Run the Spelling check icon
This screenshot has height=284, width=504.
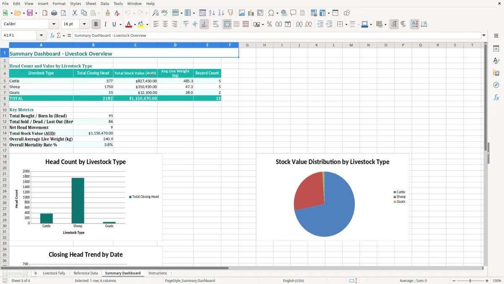164,13
